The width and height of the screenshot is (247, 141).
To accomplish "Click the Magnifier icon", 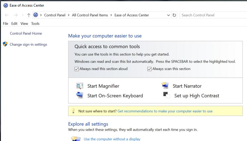I will point(80,86).
